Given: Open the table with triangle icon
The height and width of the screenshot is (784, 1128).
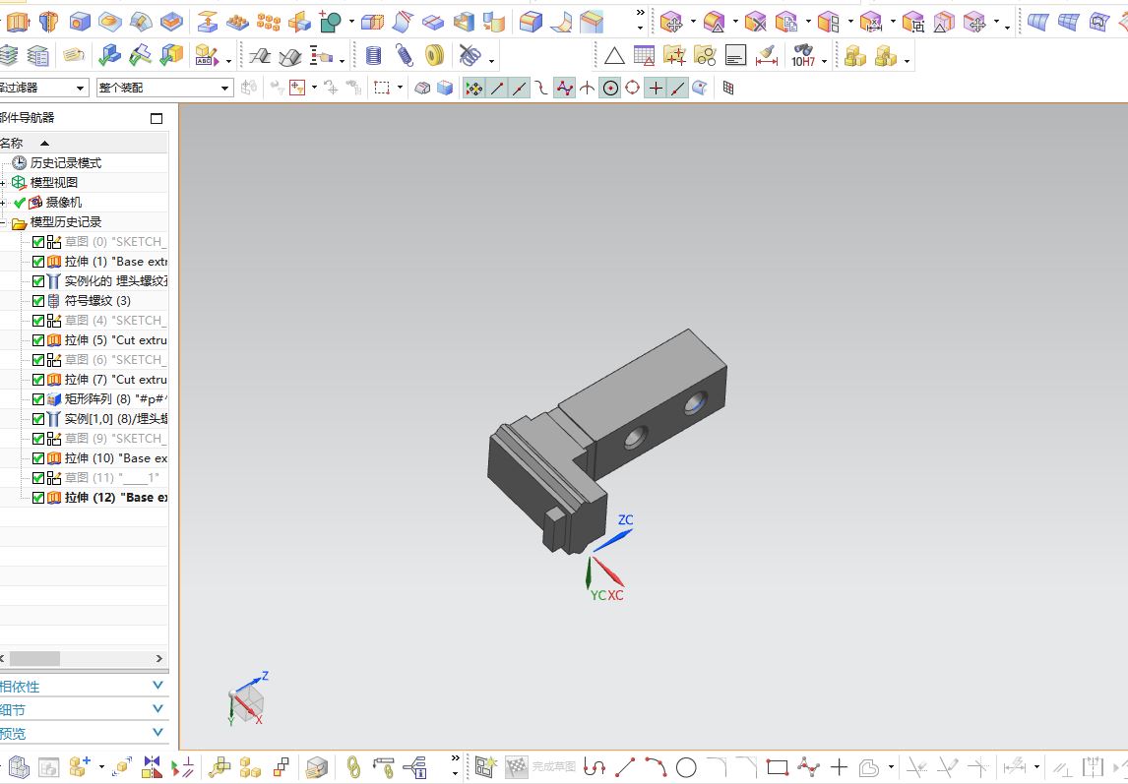Looking at the screenshot, I should coord(644,55).
